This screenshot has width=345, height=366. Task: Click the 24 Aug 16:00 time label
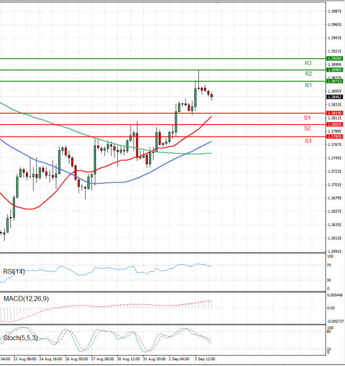[x=51, y=359]
